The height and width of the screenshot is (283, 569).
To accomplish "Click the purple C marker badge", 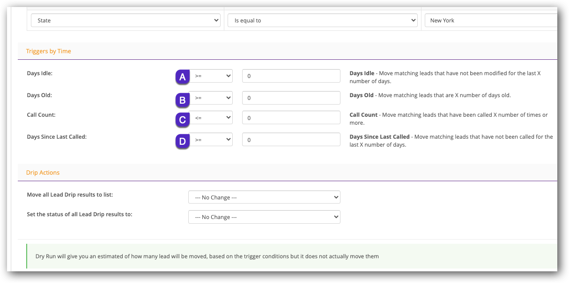I will [183, 120].
